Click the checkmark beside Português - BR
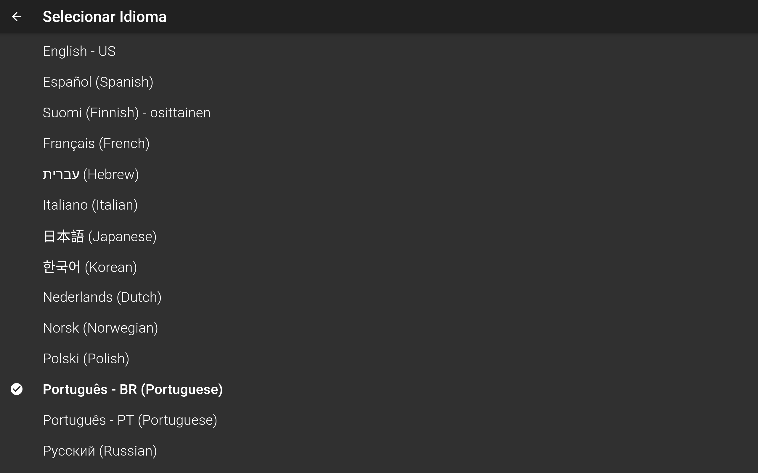Viewport: 758px width, 473px height. pyautogui.click(x=17, y=389)
